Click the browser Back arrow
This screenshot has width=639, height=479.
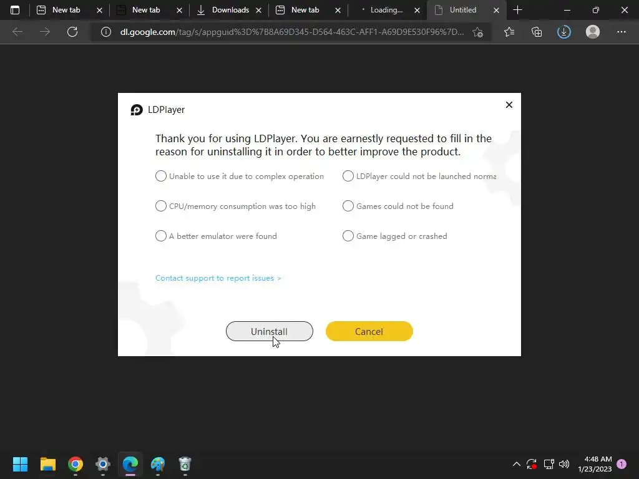pos(17,32)
